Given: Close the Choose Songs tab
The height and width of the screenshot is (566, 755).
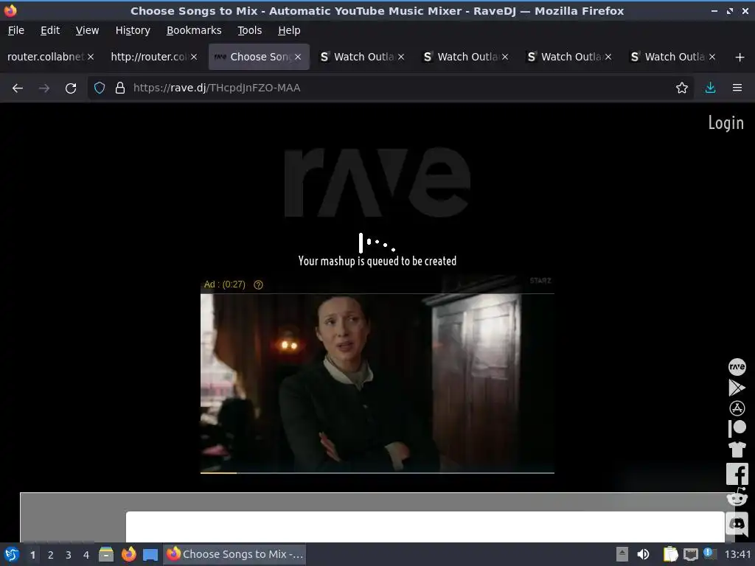Looking at the screenshot, I should coord(298,57).
